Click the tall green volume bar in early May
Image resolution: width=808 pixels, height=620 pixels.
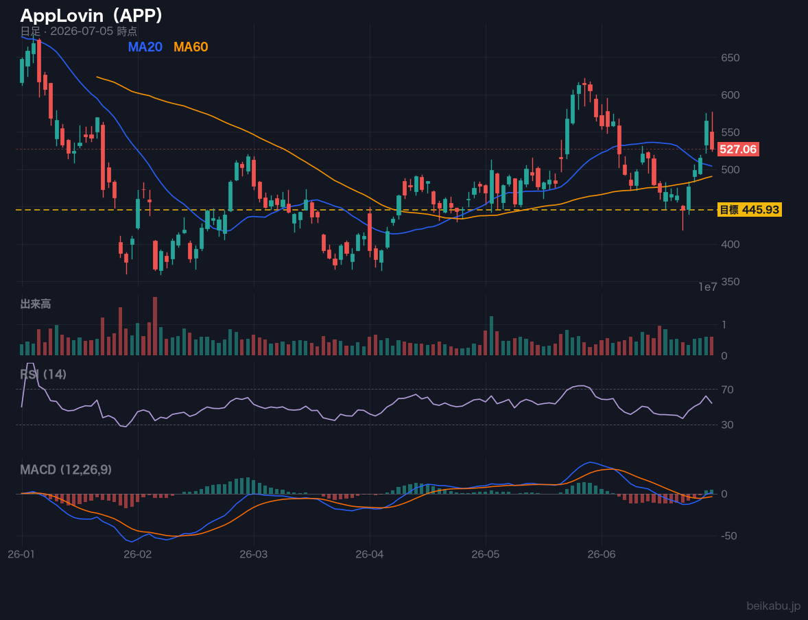click(x=491, y=336)
